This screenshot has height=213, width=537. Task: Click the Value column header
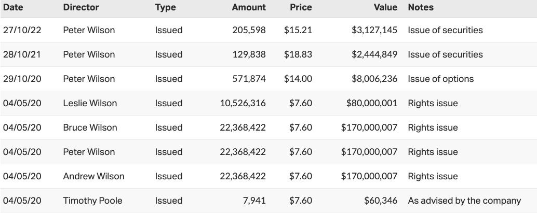click(x=385, y=7)
